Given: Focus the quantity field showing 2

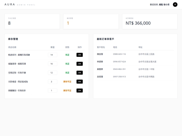Looking at the screenshot, I should point(53,82).
